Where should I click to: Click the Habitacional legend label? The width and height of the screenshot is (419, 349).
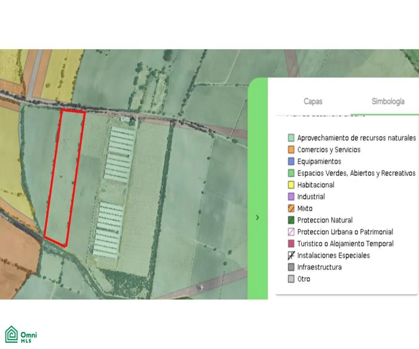[x=316, y=185]
